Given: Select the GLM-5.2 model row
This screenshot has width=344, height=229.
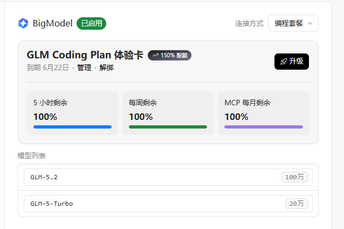Looking at the screenshot, I should [x=168, y=177].
